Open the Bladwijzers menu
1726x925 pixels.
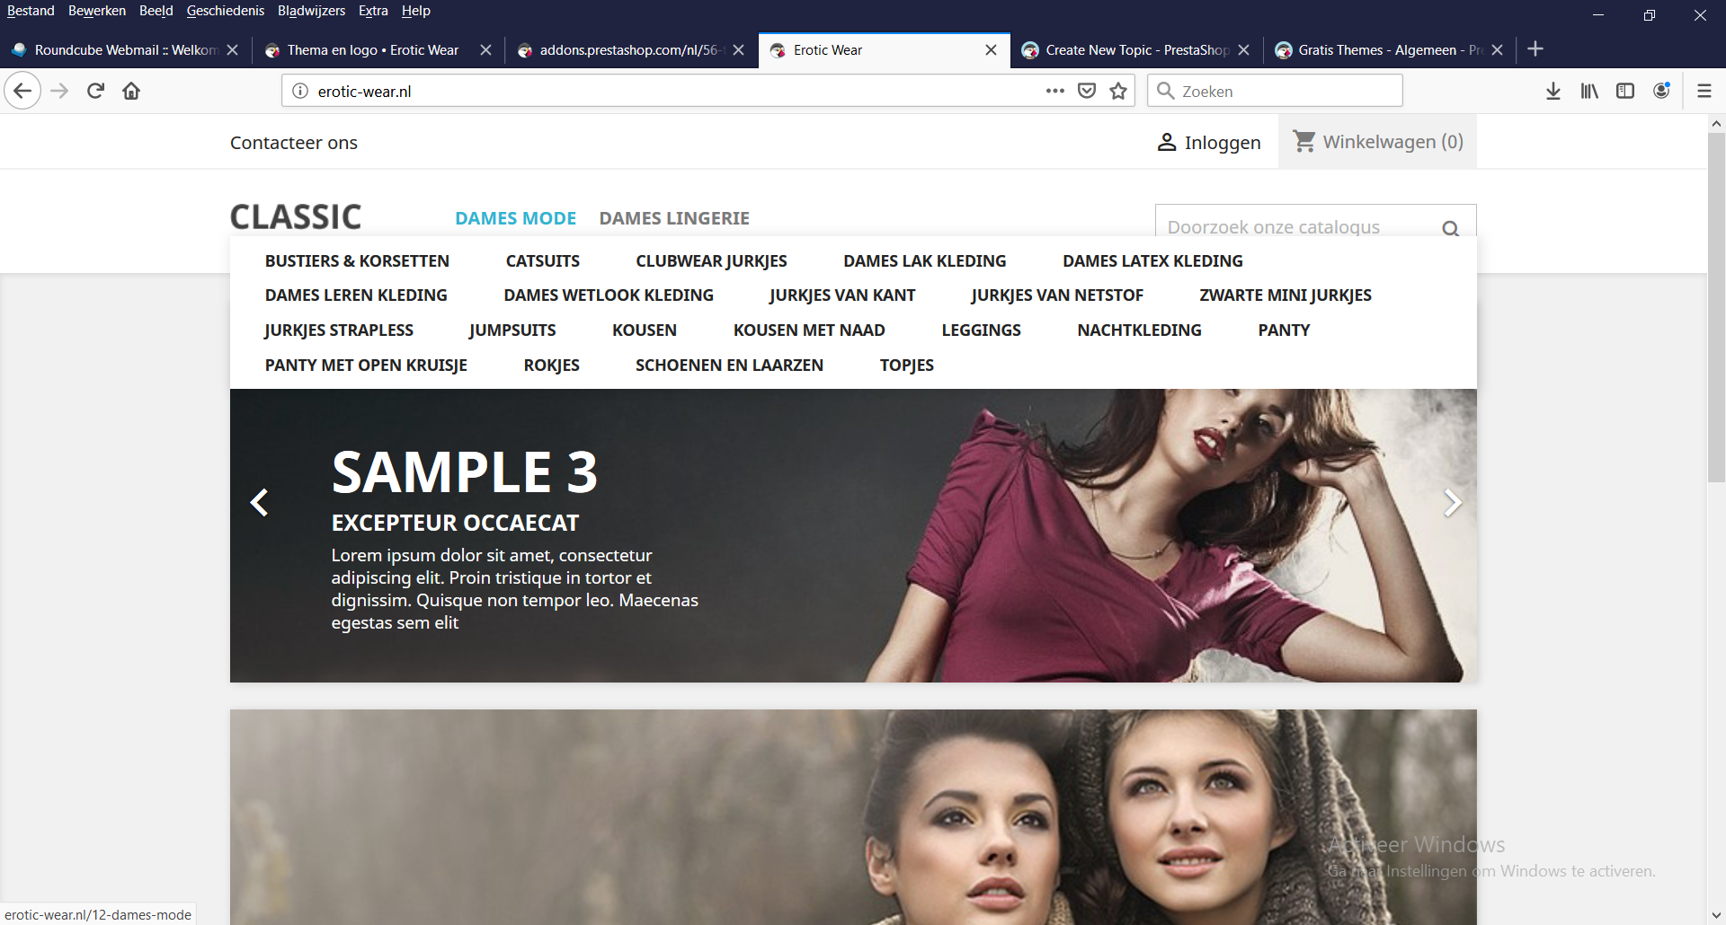click(x=311, y=11)
